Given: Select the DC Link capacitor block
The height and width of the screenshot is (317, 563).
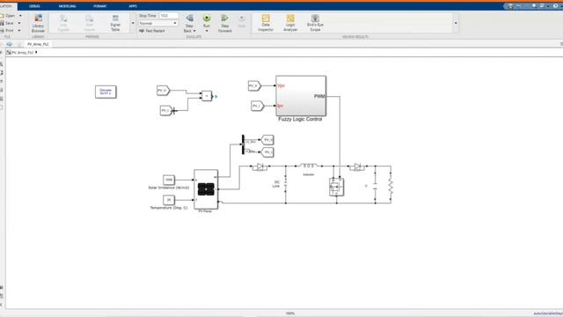Looking at the screenshot, I should coord(286,185).
